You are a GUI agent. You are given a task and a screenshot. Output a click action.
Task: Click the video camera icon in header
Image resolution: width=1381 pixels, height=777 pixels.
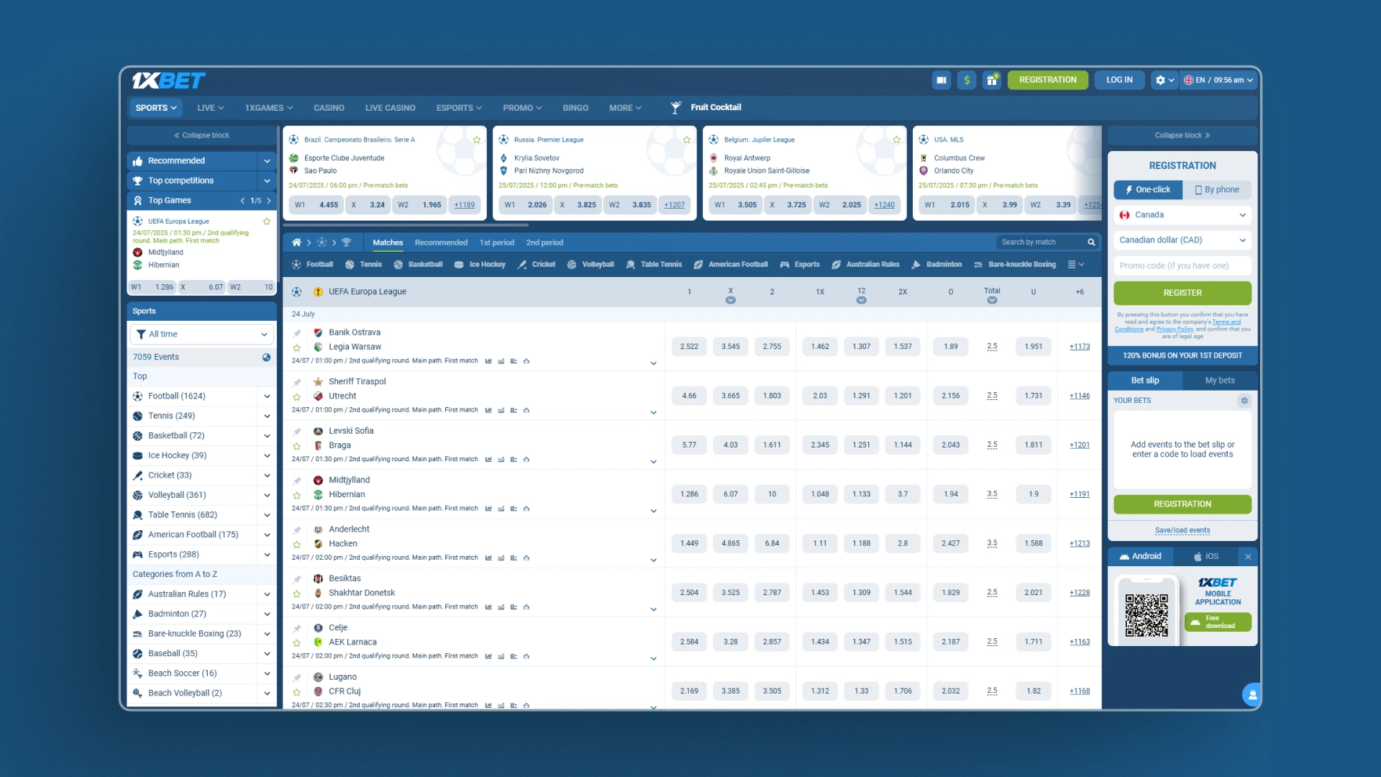[942, 80]
